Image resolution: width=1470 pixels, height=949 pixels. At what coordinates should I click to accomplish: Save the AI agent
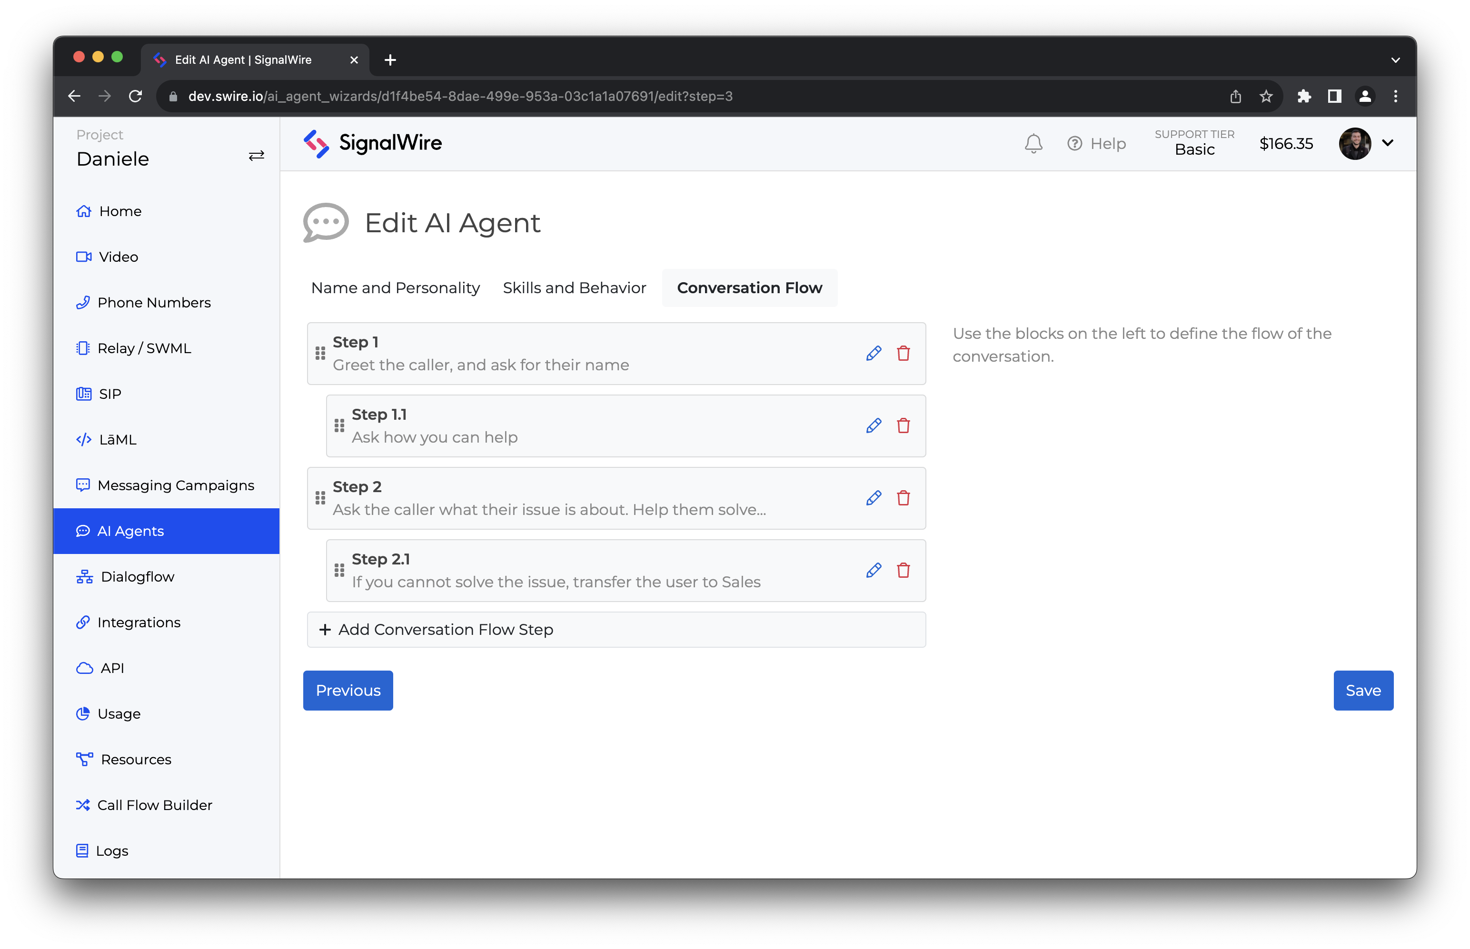(x=1363, y=690)
